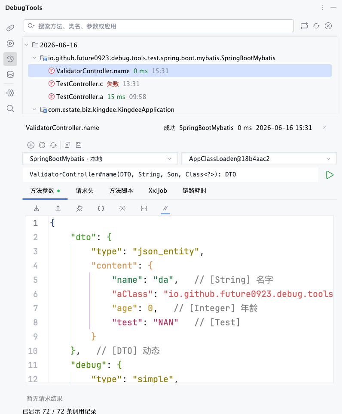Screen dimensions: 342x414
Task: Open the magnifier search sidebar icon
Action: 10,108
